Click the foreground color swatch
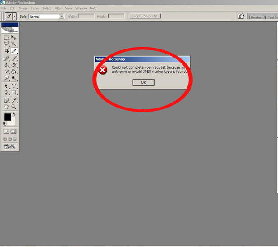Image resolution: width=278 pixels, height=247 pixels. 8,117
